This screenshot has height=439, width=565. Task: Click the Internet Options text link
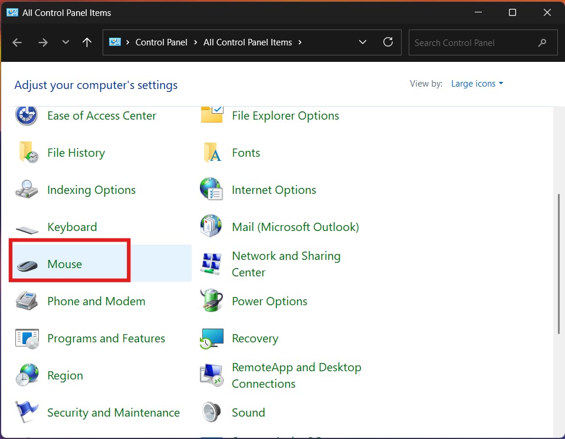tap(274, 190)
